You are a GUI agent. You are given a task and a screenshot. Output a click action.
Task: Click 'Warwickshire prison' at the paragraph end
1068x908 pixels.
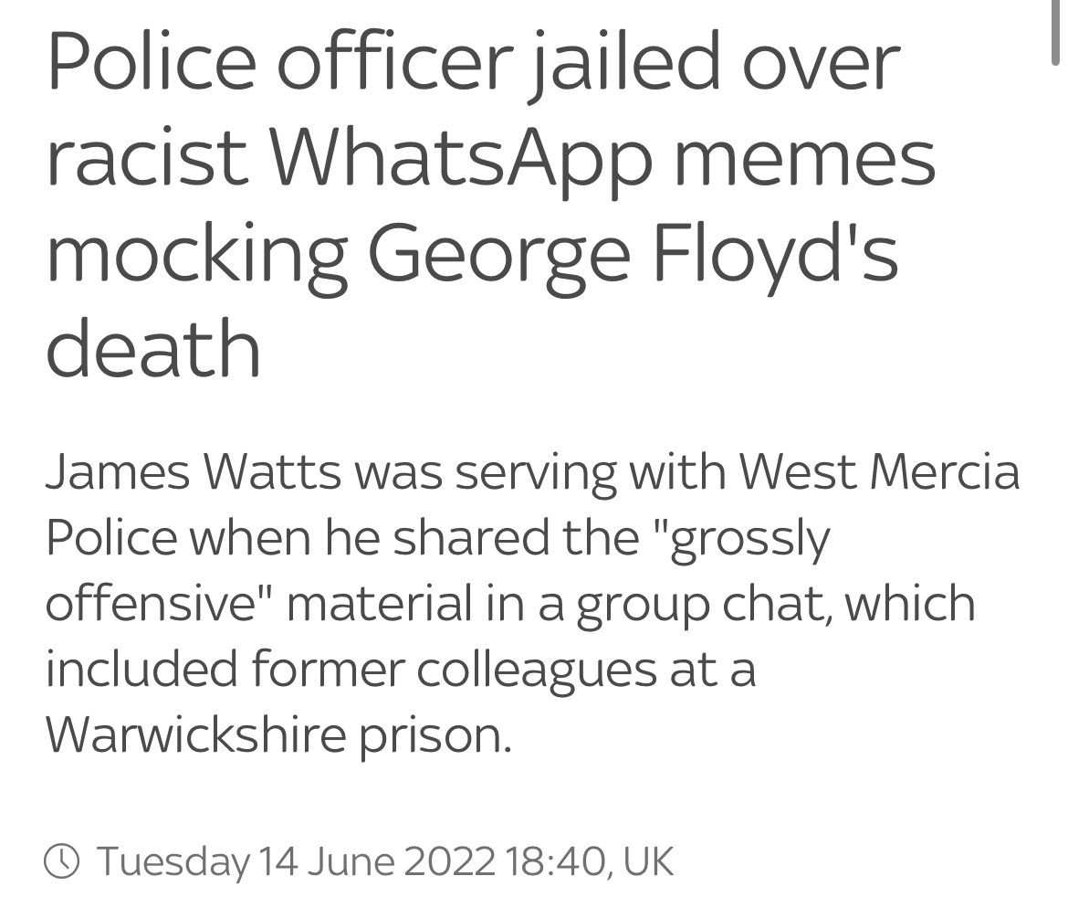[x=277, y=736]
